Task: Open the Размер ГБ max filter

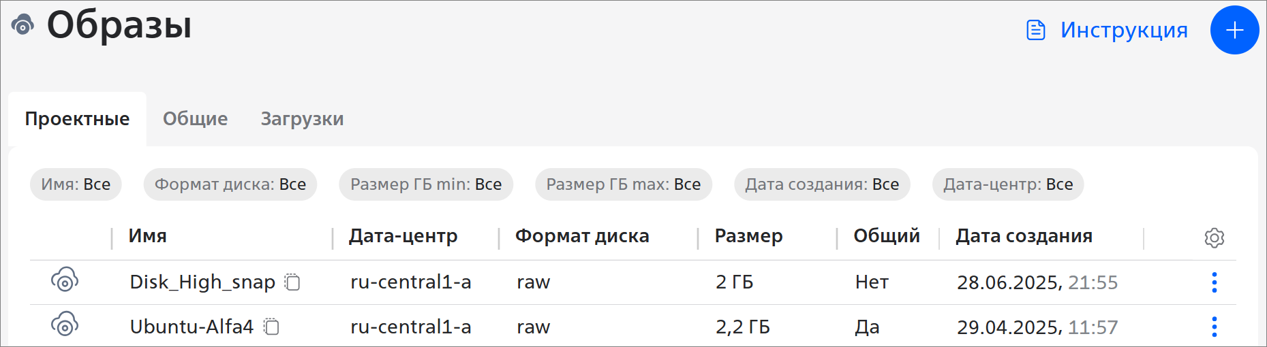Action: (624, 184)
